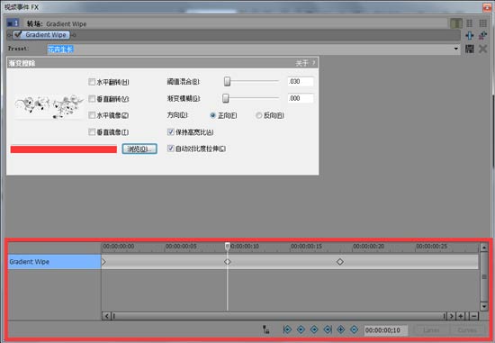Viewport: 495px width, 343px height.
Task: Click the playhead handle on the time ruler
Action: 228,246
